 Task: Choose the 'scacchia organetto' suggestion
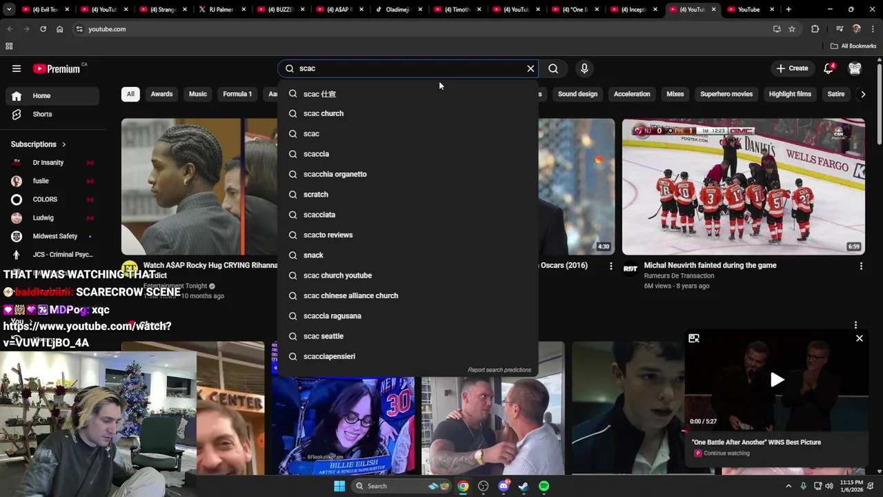[x=408, y=174]
